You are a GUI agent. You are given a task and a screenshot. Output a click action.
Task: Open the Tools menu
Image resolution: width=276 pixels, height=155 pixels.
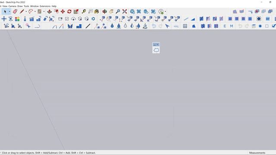[x=26, y=6]
